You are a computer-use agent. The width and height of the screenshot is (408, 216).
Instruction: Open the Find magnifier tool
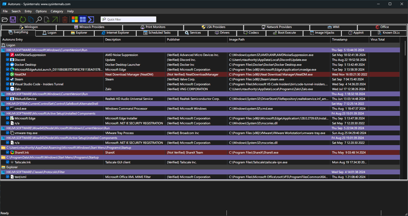tap(39, 20)
